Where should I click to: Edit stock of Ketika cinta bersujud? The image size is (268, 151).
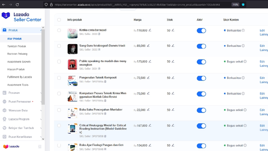click(173, 30)
